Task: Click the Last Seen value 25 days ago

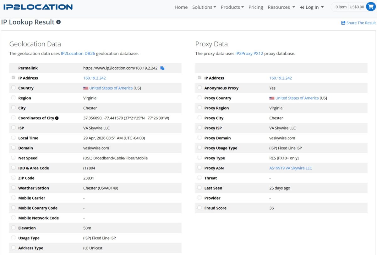Action: pos(280,188)
